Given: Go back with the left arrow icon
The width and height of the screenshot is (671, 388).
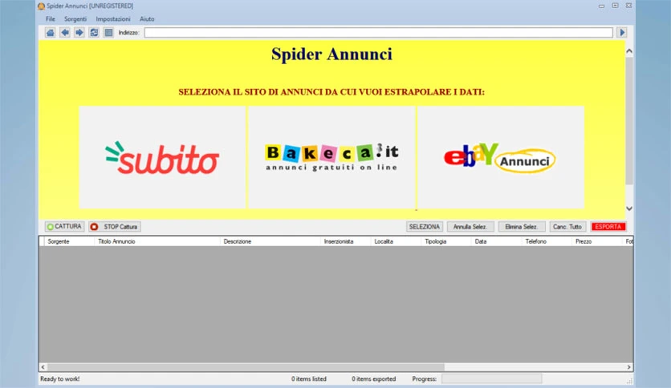Looking at the screenshot, I should tap(65, 33).
